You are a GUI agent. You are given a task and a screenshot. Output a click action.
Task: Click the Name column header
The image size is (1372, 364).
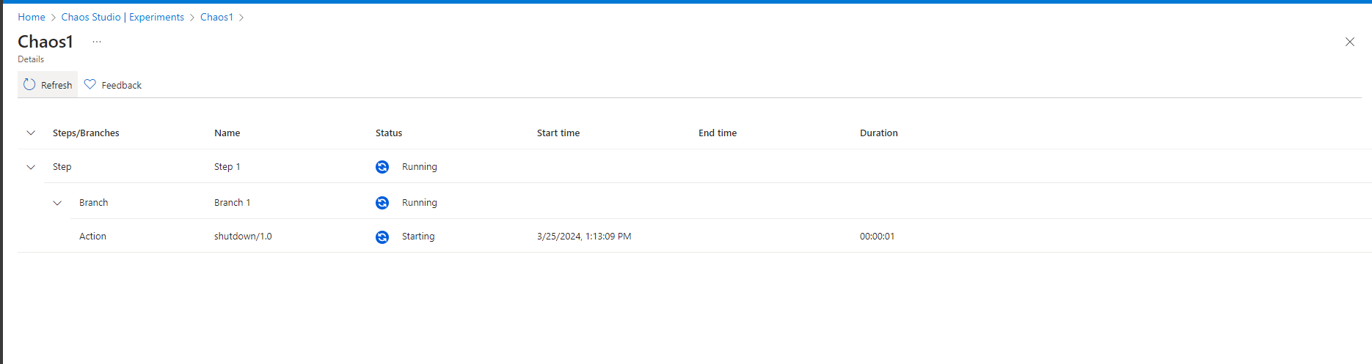coord(227,133)
